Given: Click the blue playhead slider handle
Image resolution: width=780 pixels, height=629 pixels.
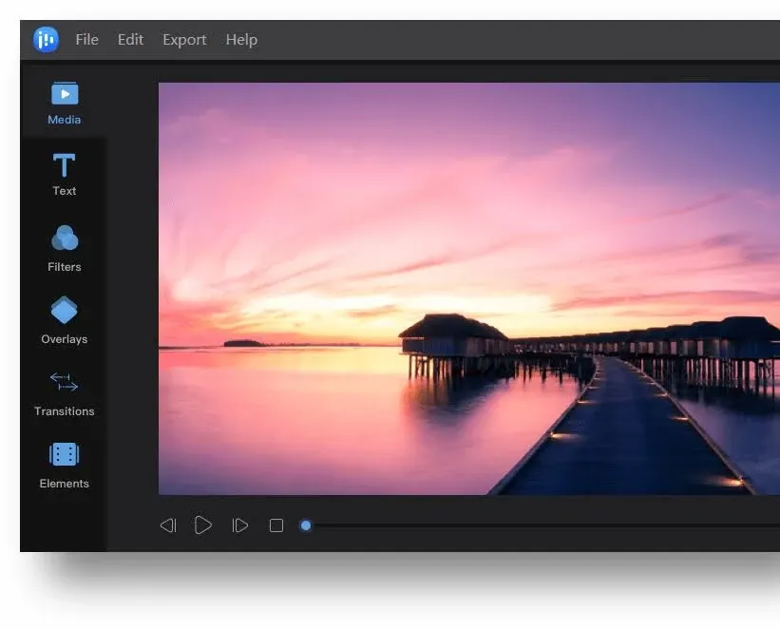Looking at the screenshot, I should pyautogui.click(x=306, y=525).
